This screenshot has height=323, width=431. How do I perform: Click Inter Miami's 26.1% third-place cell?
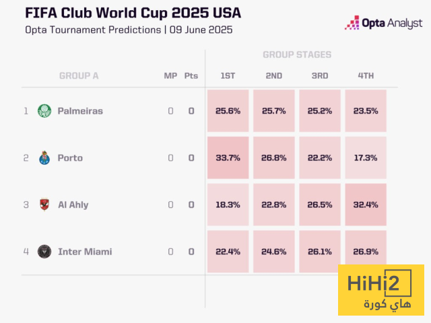click(x=320, y=252)
